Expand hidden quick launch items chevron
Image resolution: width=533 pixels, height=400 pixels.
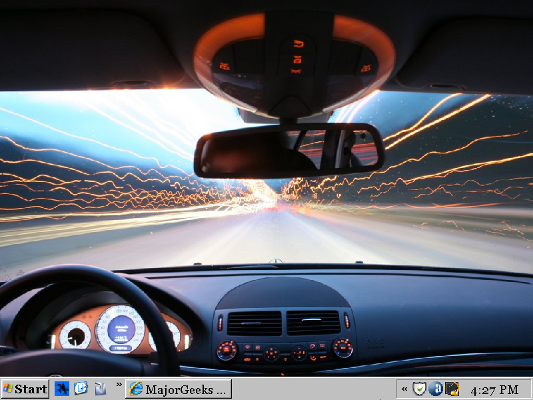[x=119, y=385]
